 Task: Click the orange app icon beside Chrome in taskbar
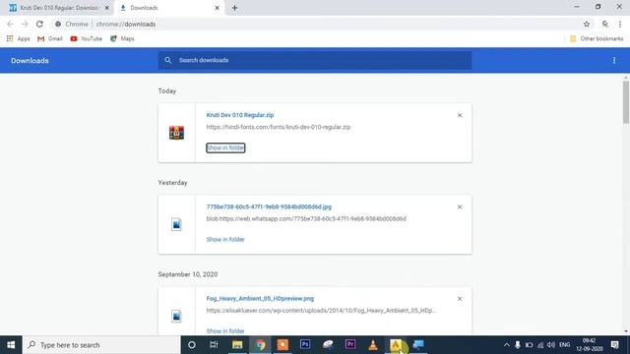click(x=283, y=345)
